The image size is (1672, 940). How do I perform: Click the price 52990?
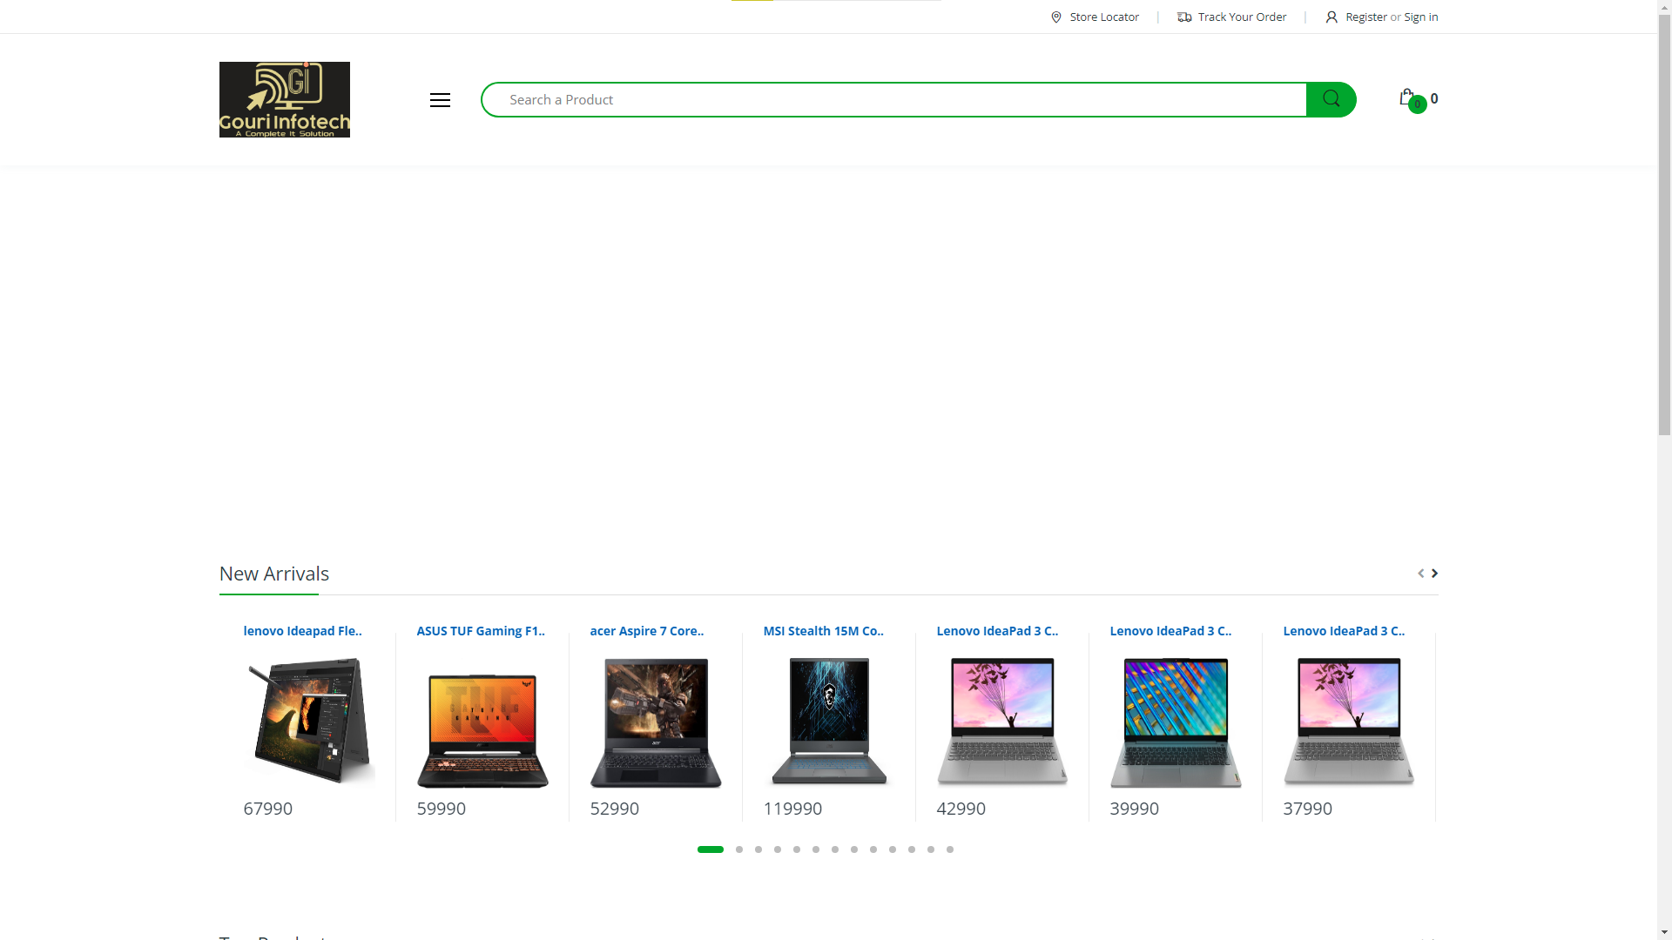pos(615,809)
